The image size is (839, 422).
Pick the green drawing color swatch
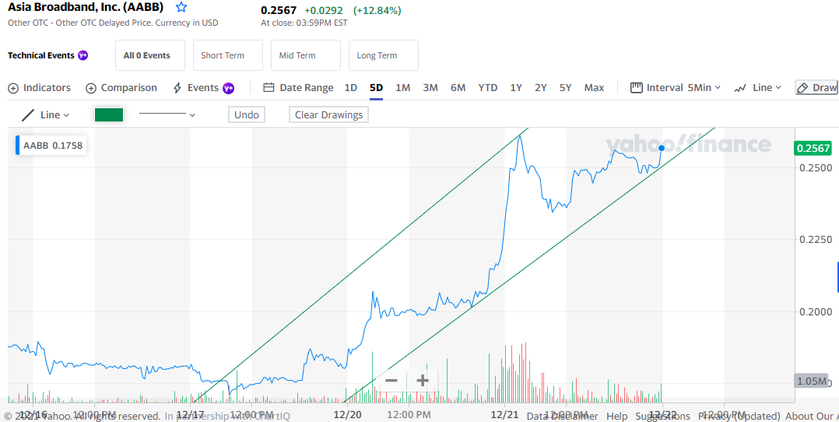coord(109,114)
